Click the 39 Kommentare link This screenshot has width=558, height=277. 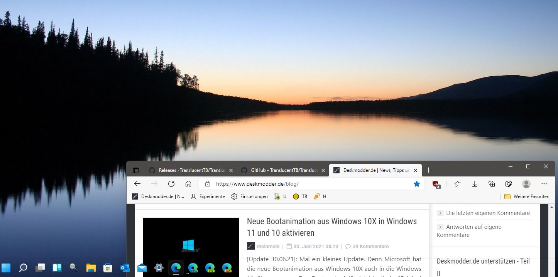coord(370,247)
